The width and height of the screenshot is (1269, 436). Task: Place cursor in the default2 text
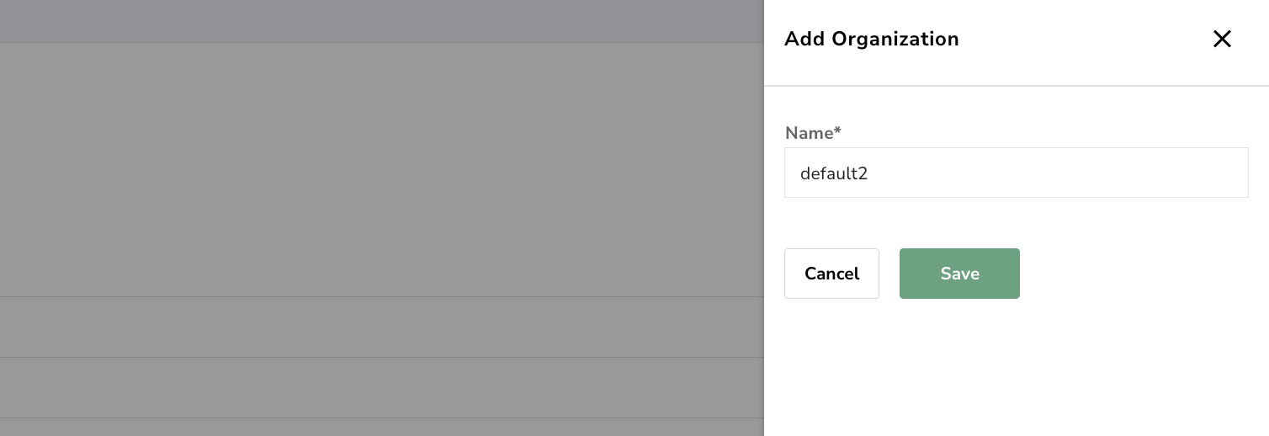click(833, 173)
